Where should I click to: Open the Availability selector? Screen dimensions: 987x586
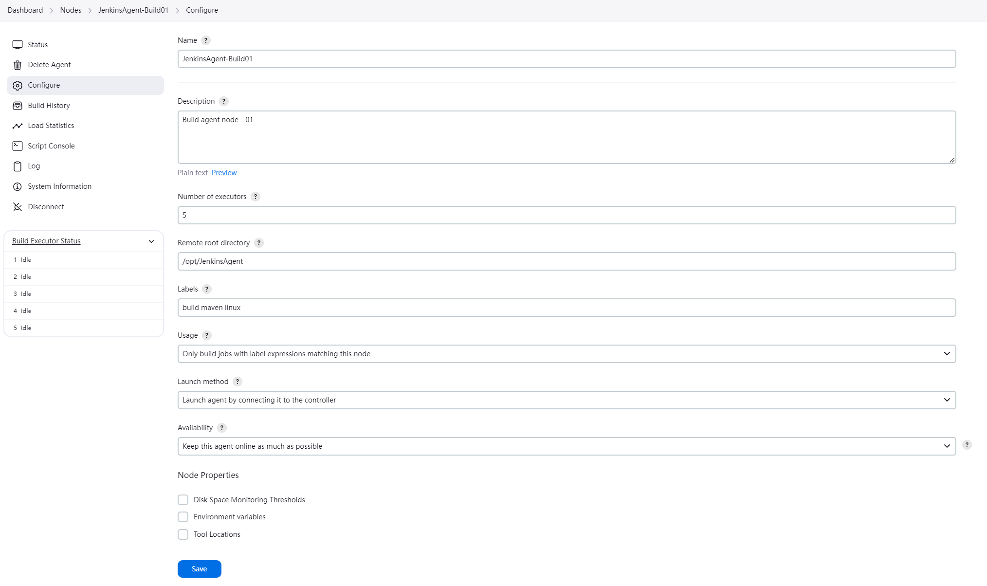566,446
